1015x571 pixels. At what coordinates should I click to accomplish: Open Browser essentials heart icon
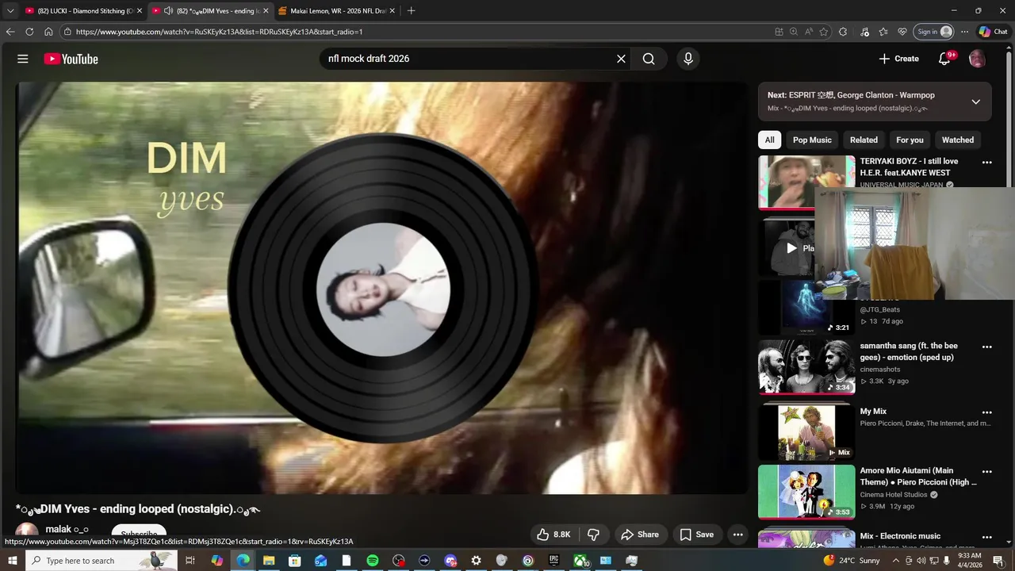point(902,32)
